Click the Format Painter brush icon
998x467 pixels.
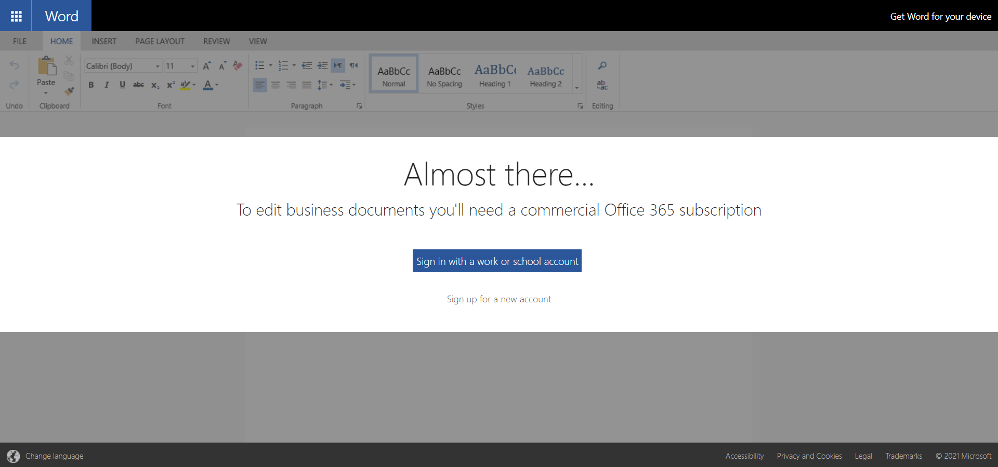[x=69, y=91]
